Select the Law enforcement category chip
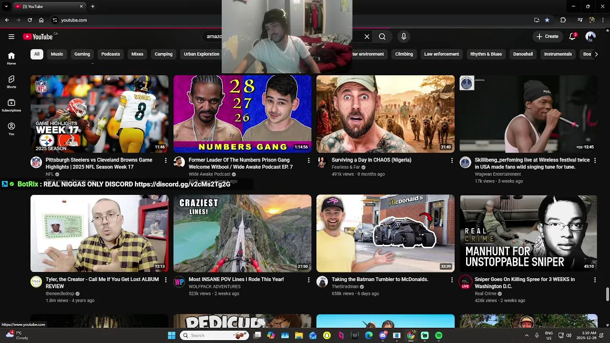The height and width of the screenshot is (343, 610). tap(442, 54)
